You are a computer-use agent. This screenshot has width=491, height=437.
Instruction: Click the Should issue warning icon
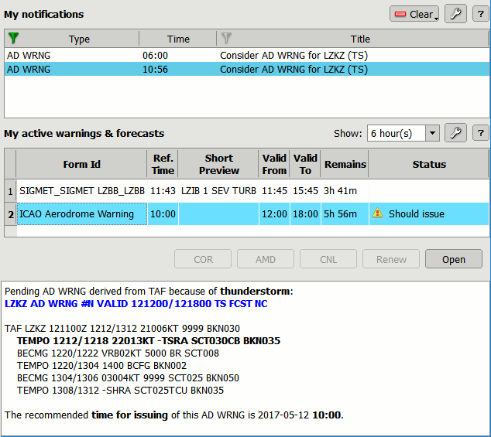377,213
